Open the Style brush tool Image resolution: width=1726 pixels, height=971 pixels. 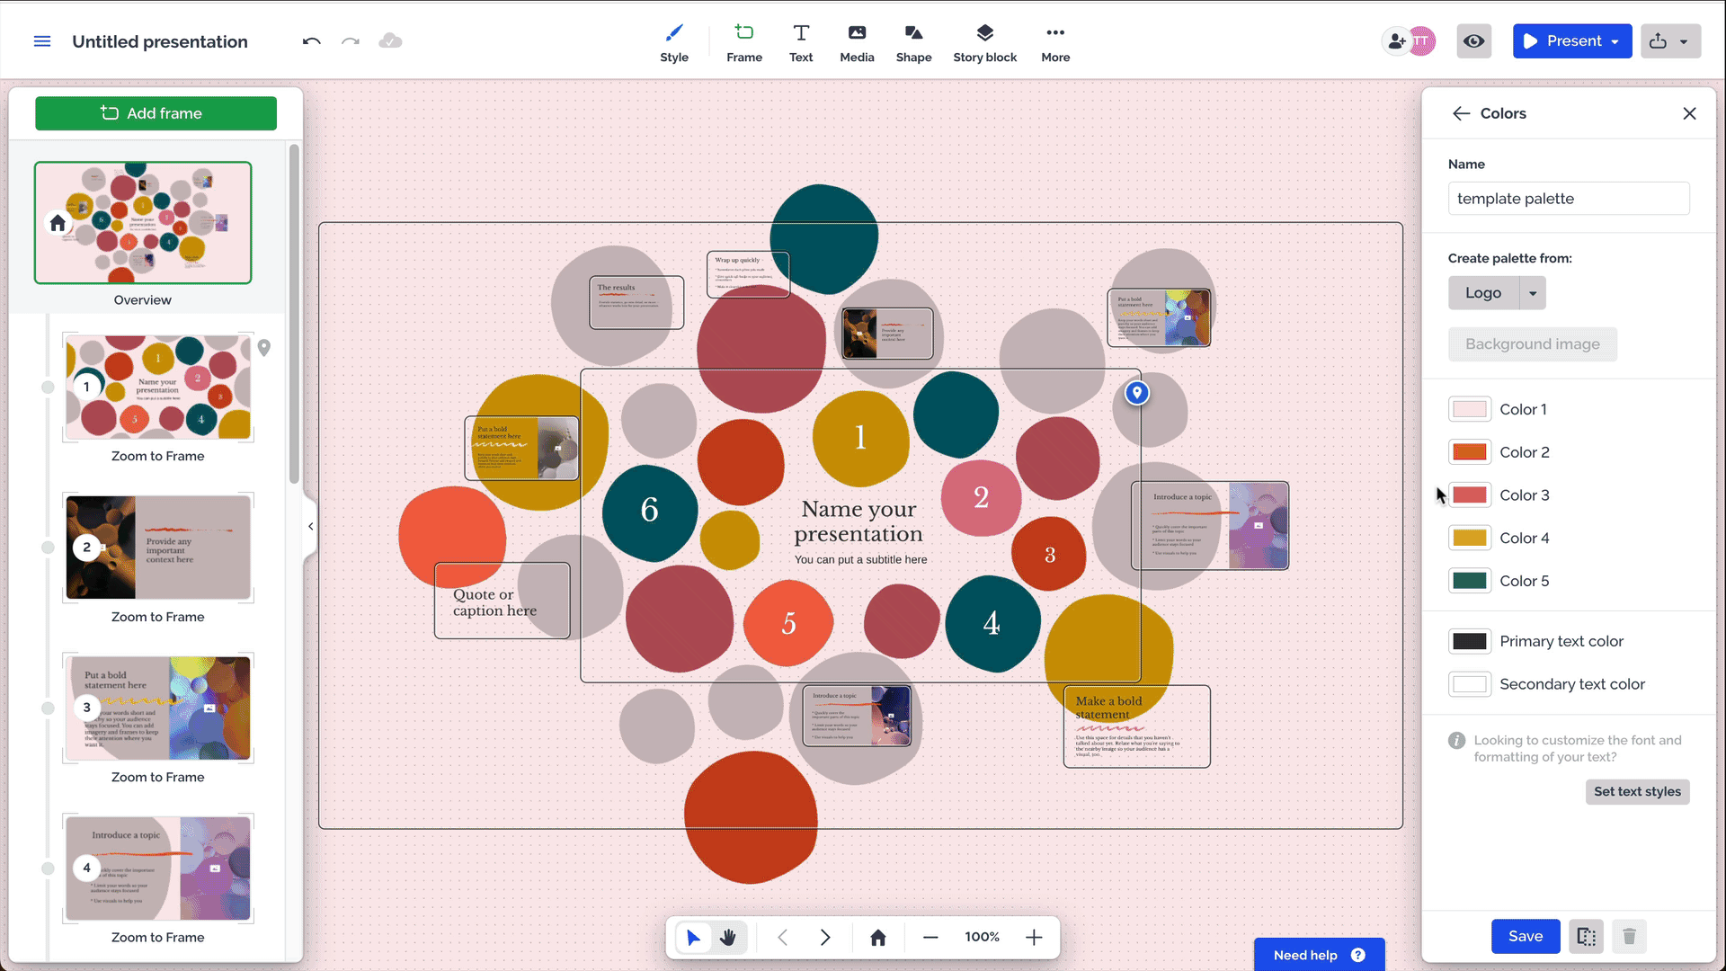click(x=673, y=42)
